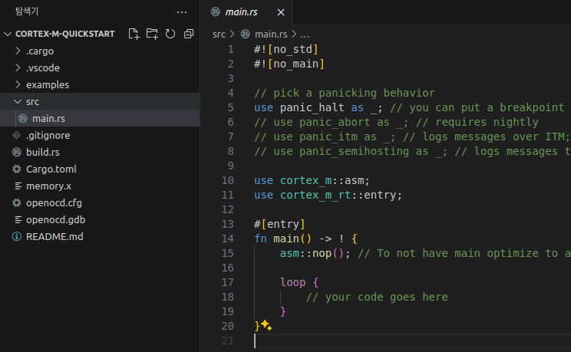Collapse the src folder
571x352 pixels.
pyautogui.click(x=31, y=101)
